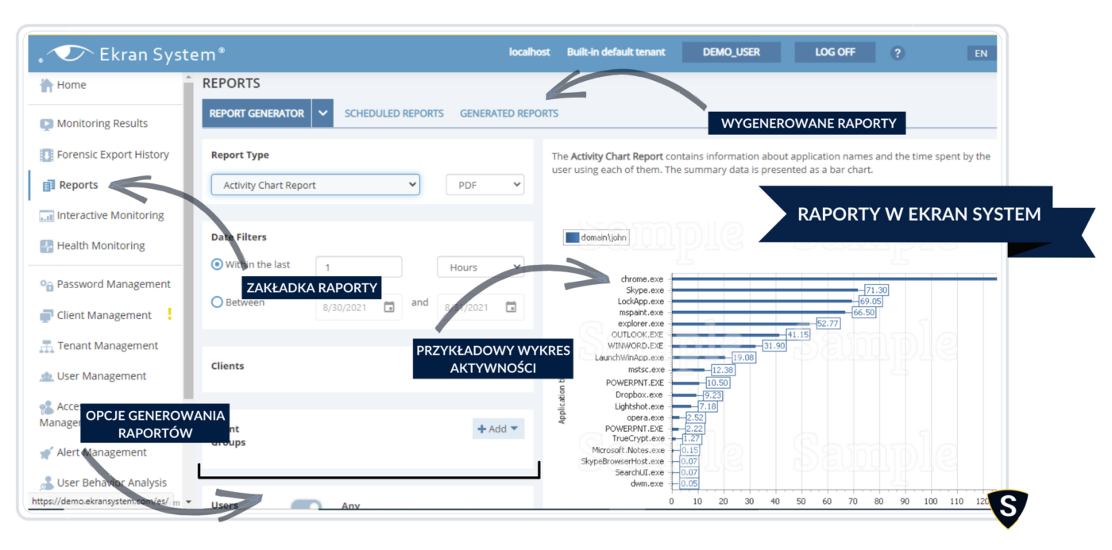Click the User Behavior Analysis icon
1112x550 pixels.
click(x=46, y=483)
